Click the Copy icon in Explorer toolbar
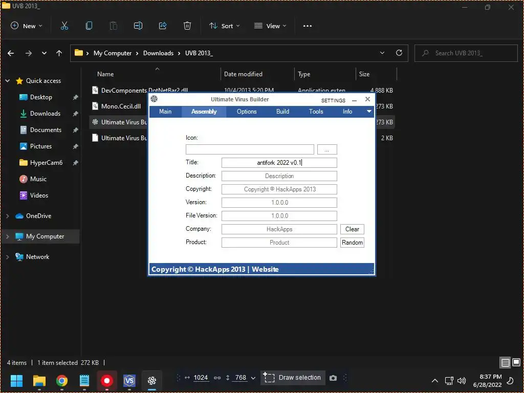This screenshot has width=524, height=393. pyautogui.click(x=89, y=26)
